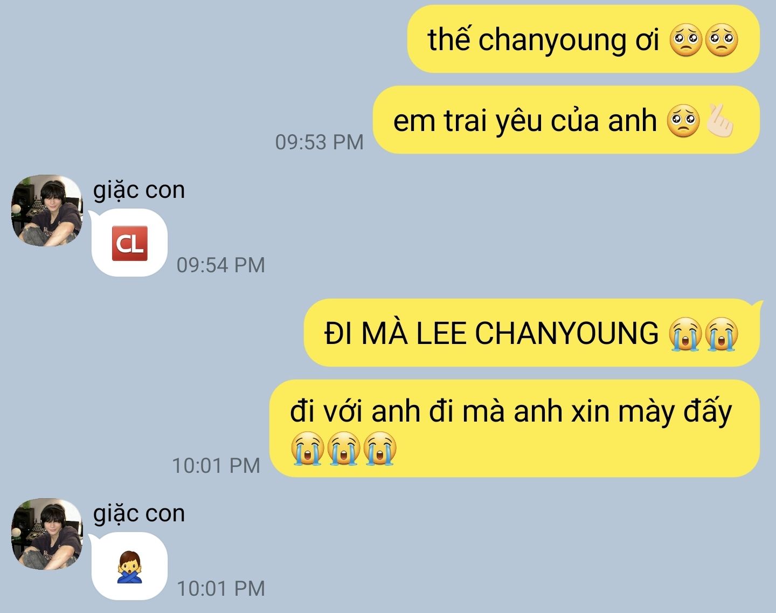Select the 'thế chanyoung ơi' message bubble
The height and width of the screenshot is (613, 776).
pos(583,39)
